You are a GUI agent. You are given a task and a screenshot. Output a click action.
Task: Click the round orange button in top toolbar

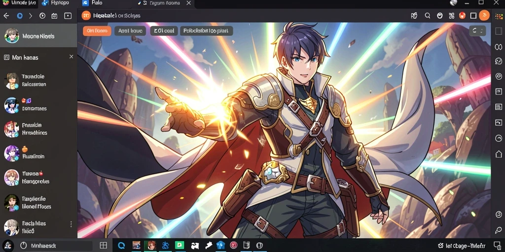coord(484,15)
